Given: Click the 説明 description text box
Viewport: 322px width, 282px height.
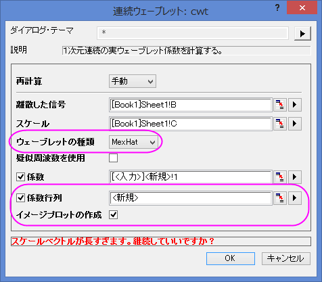Looking at the screenshot, I should tap(186, 51).
